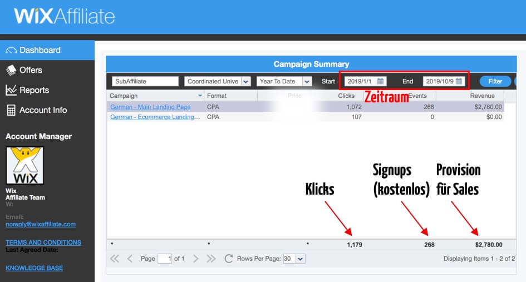The height and width of the screenshot is (282, 526).
Task: Click the Revenue column header
Action: [x=482, y=96]
